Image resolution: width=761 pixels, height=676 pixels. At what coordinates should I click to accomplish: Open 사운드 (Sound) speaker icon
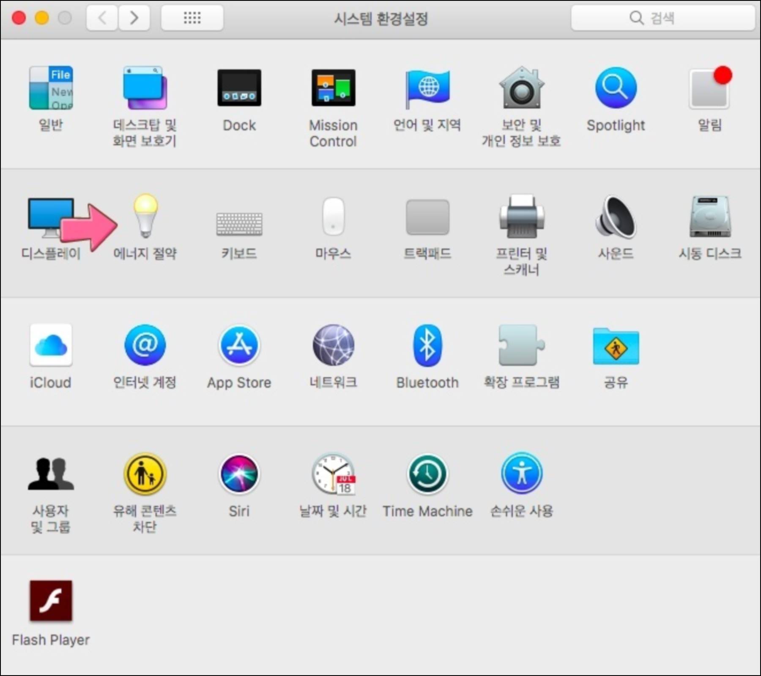pos(616,216)
